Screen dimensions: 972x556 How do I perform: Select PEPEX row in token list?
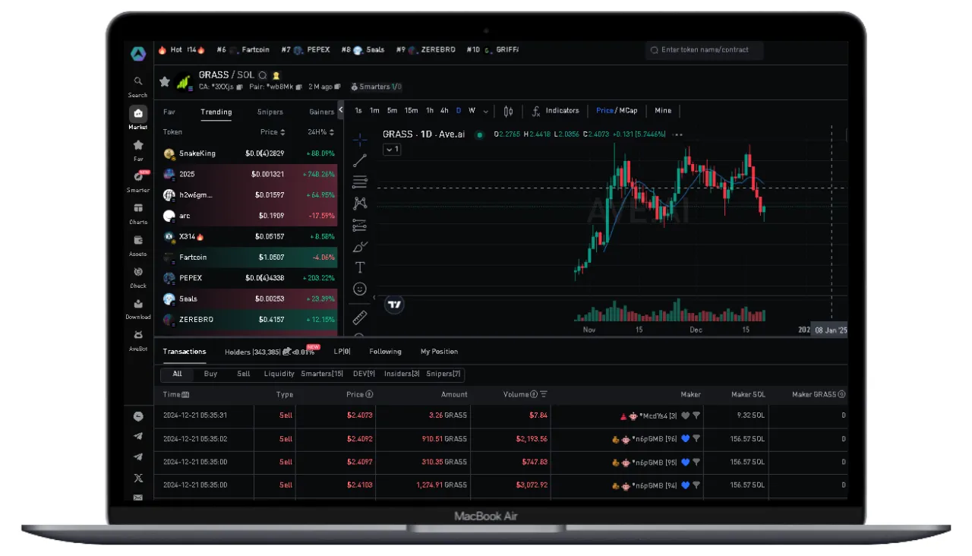click(246, 278)
